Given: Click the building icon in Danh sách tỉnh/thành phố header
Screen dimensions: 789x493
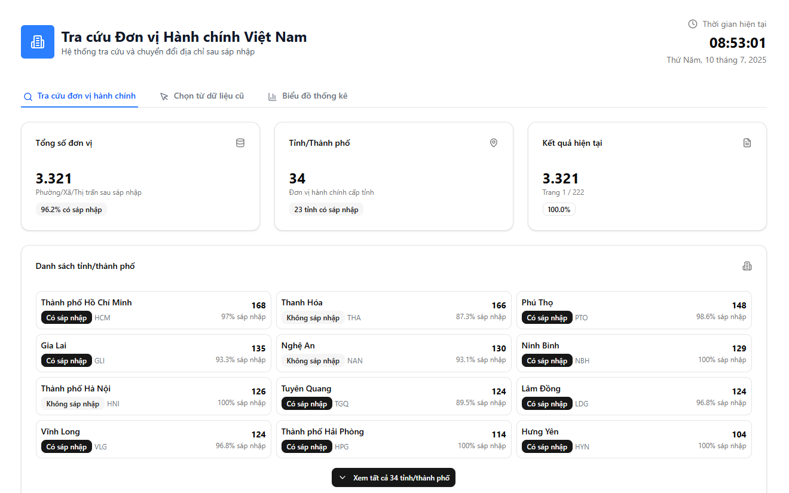Looking at the screenshot, I should point(747,266).
